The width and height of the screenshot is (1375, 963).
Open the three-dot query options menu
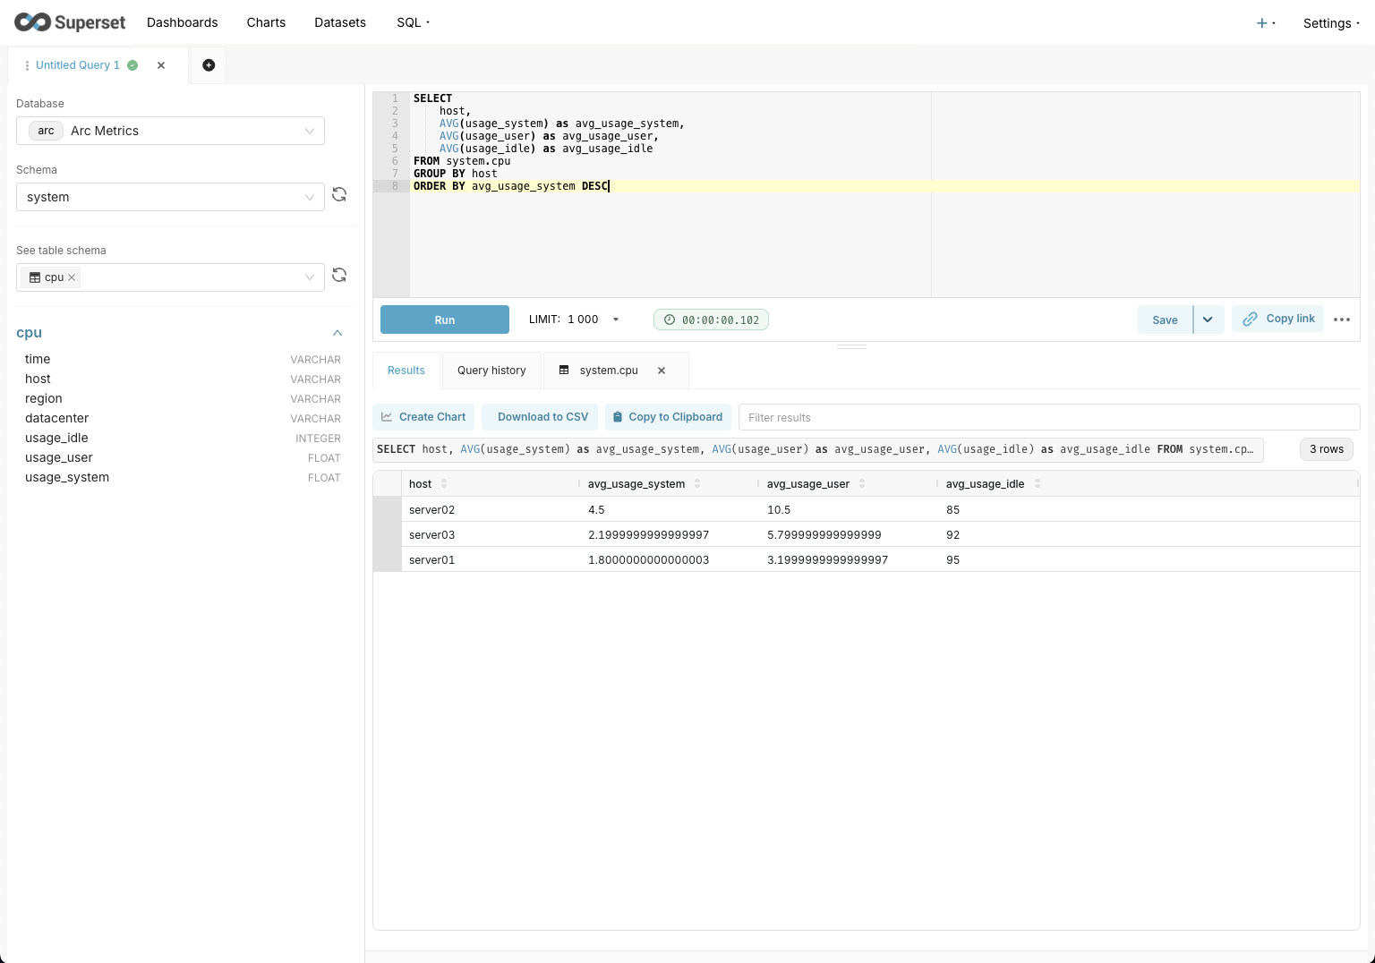pyautogui.click(x=1341, y=320)
